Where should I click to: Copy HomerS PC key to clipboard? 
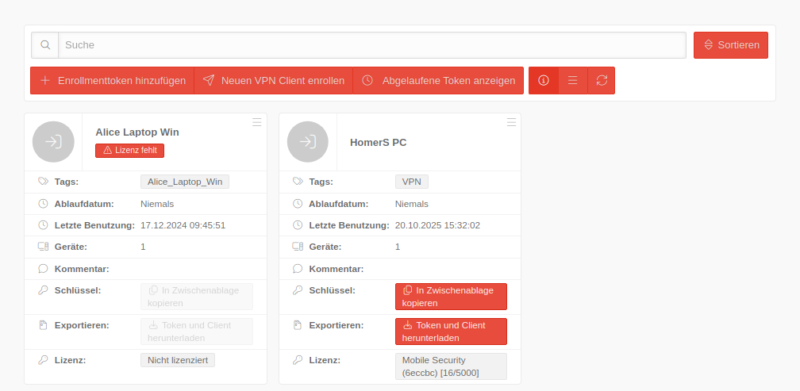pos(451,297)
